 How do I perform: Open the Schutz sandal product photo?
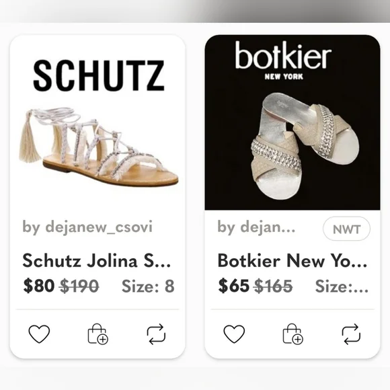(99, 147)
